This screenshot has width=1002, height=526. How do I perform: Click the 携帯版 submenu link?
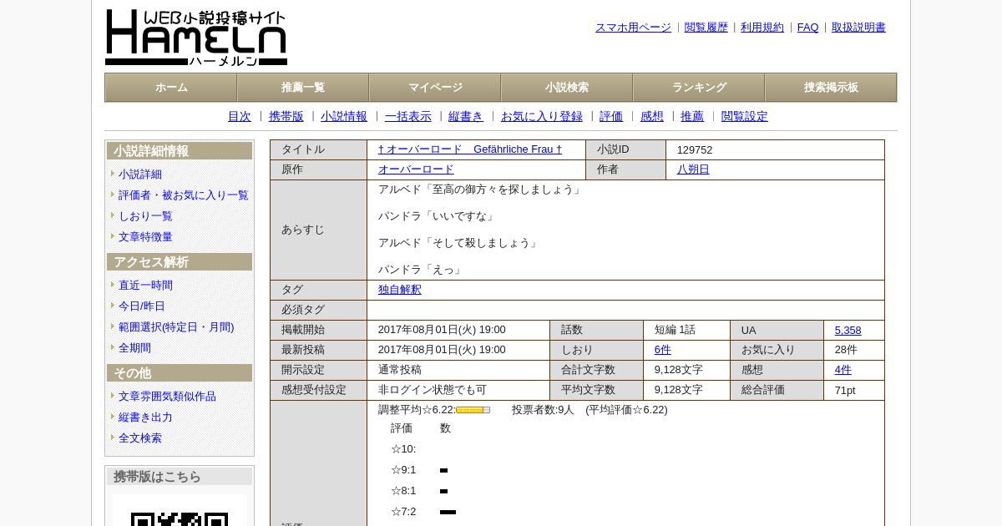click(x=286, y=117)
